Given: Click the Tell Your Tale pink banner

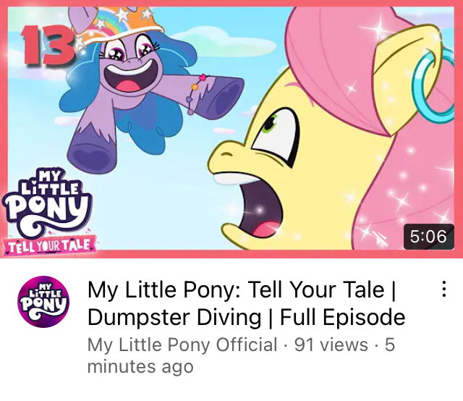Looking at the screenshot, I should 49,246.
